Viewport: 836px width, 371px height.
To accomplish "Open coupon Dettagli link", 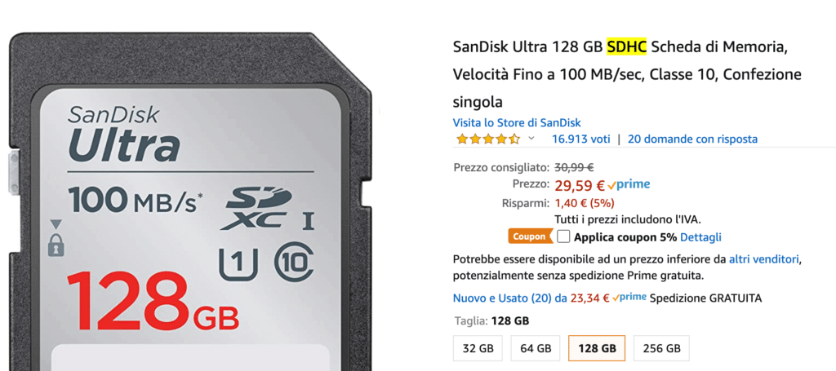I will (x=700, y=236).
